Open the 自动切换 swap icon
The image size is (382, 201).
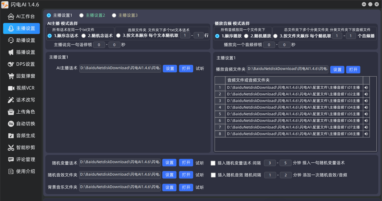(x=11, y=124)
